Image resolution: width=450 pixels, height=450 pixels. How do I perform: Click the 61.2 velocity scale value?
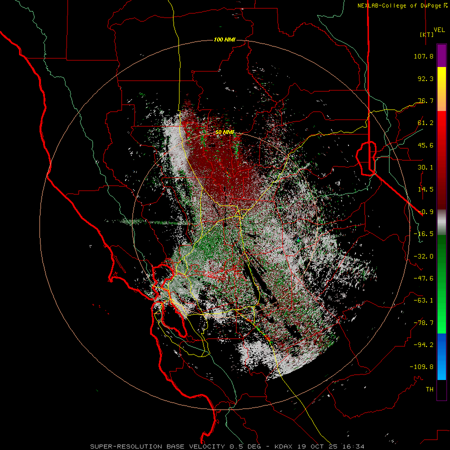click(x=425, y=123)
